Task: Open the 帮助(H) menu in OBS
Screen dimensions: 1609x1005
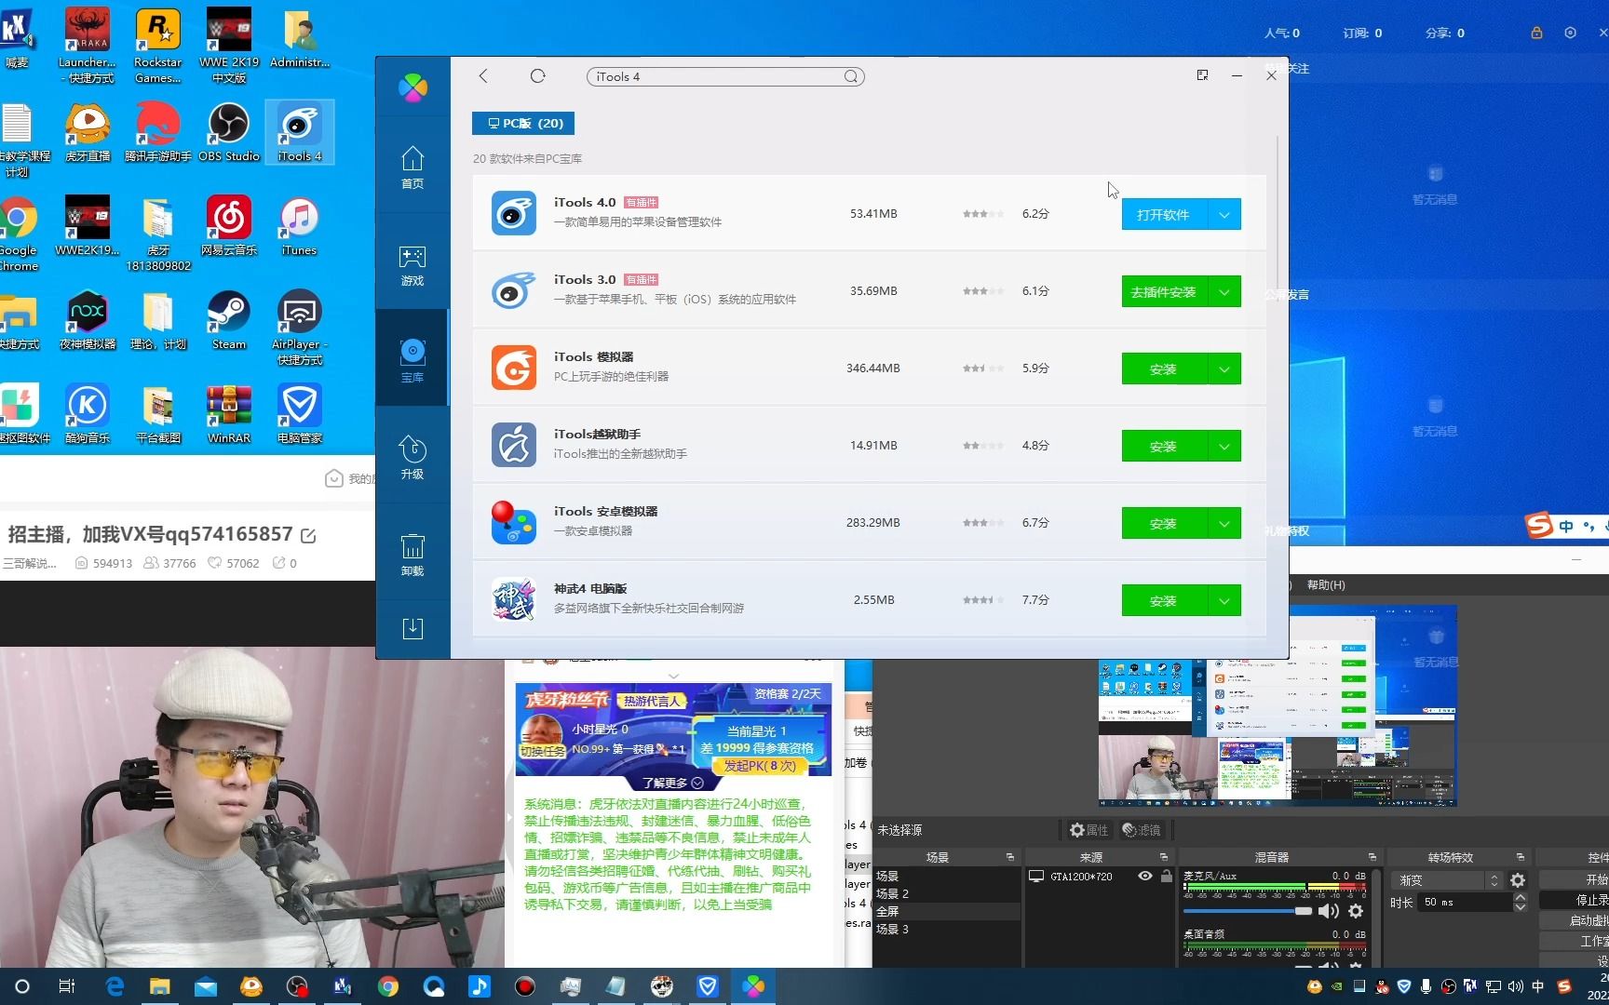Action: (x=1326, y=584)
